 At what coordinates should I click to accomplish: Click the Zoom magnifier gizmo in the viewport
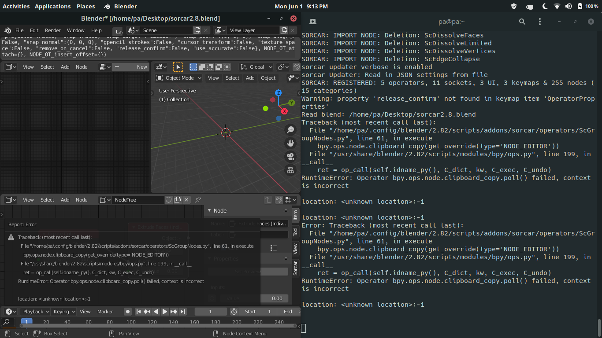tap(290, 129)
